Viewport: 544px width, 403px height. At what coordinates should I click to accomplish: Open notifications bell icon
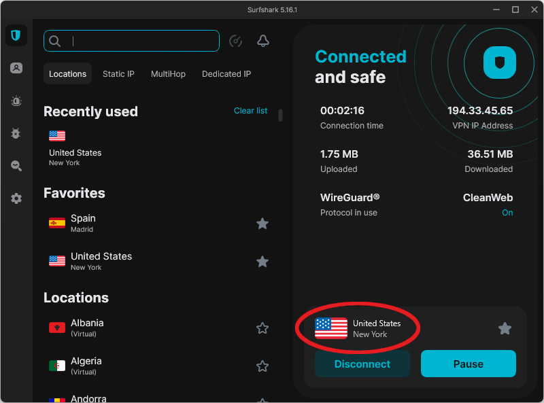(x=263, y=41)
